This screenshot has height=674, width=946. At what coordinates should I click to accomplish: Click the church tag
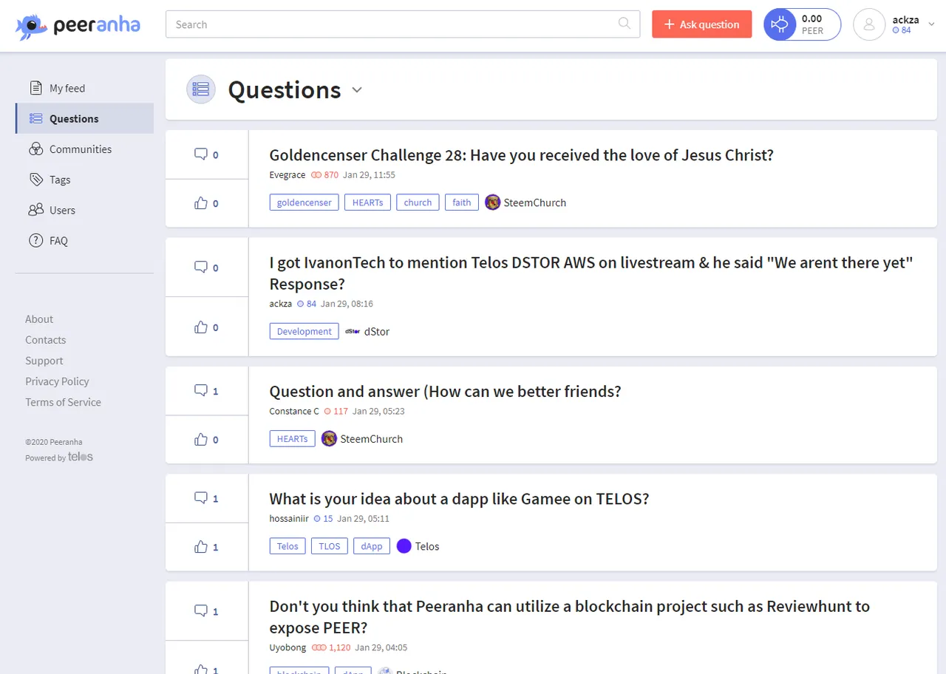coord(418,202)
